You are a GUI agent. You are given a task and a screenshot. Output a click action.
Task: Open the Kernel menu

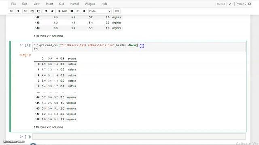point(74,4)
